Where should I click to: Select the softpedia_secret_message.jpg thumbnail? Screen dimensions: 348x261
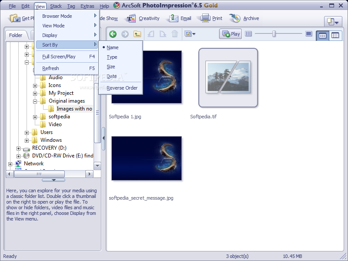click(147, 158)
